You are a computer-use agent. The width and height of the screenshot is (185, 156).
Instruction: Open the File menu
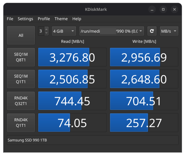(x=10, y=19)
